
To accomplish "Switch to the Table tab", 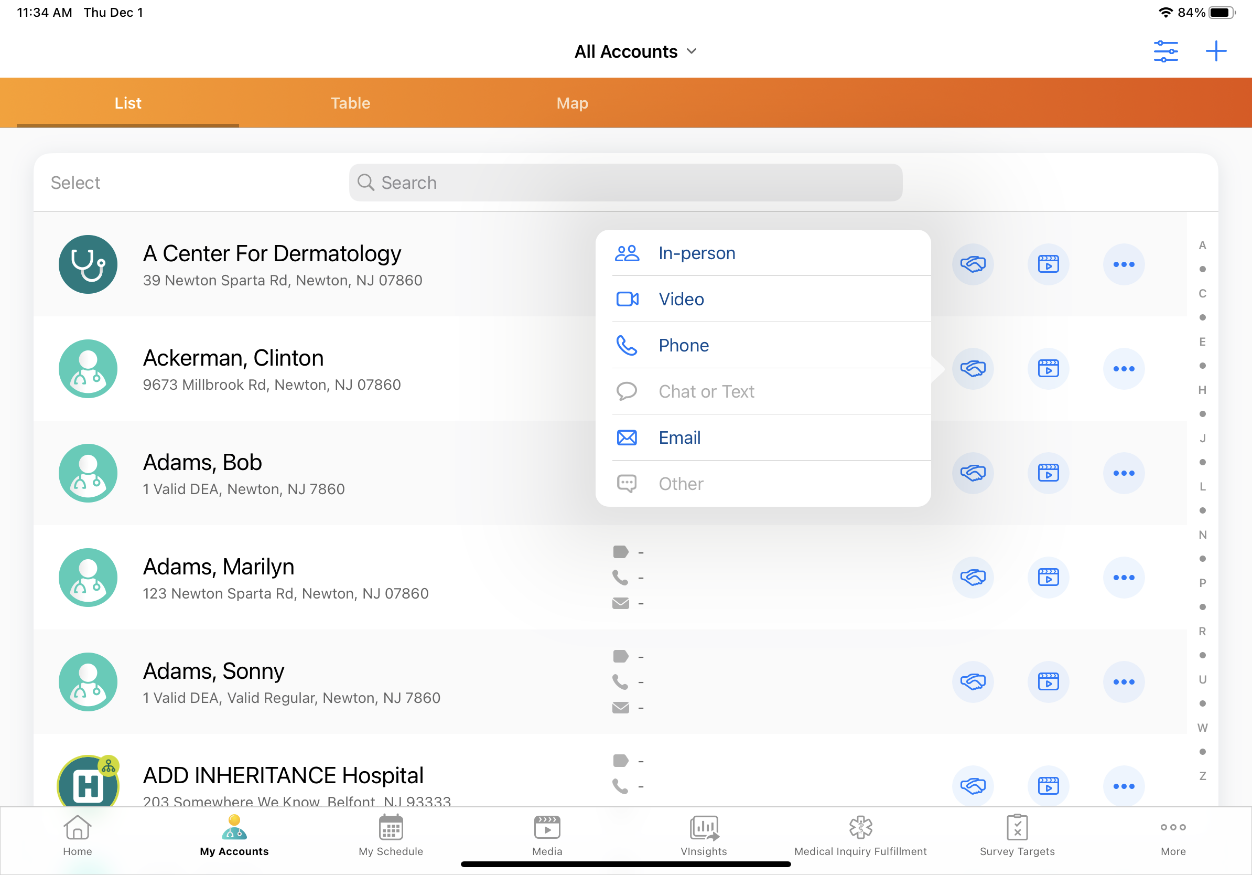I will click(x=350, y=103).
